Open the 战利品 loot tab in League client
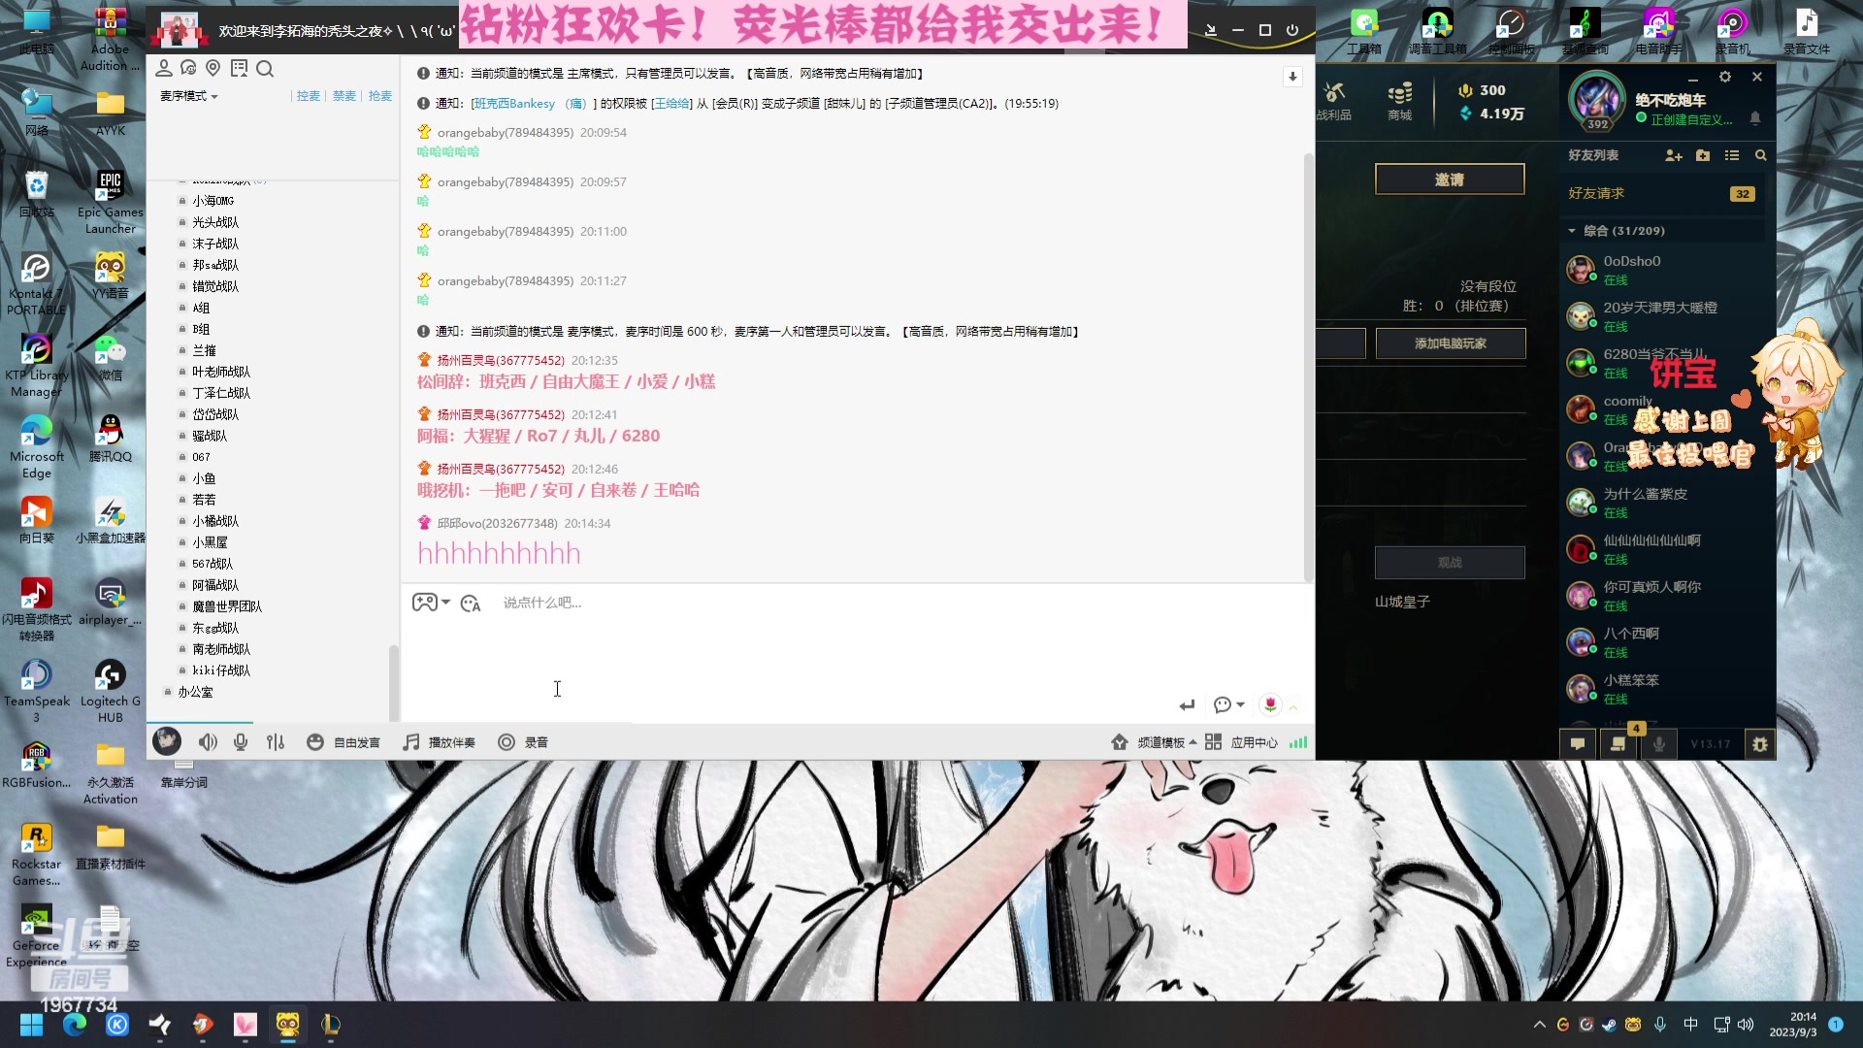 1334,101
